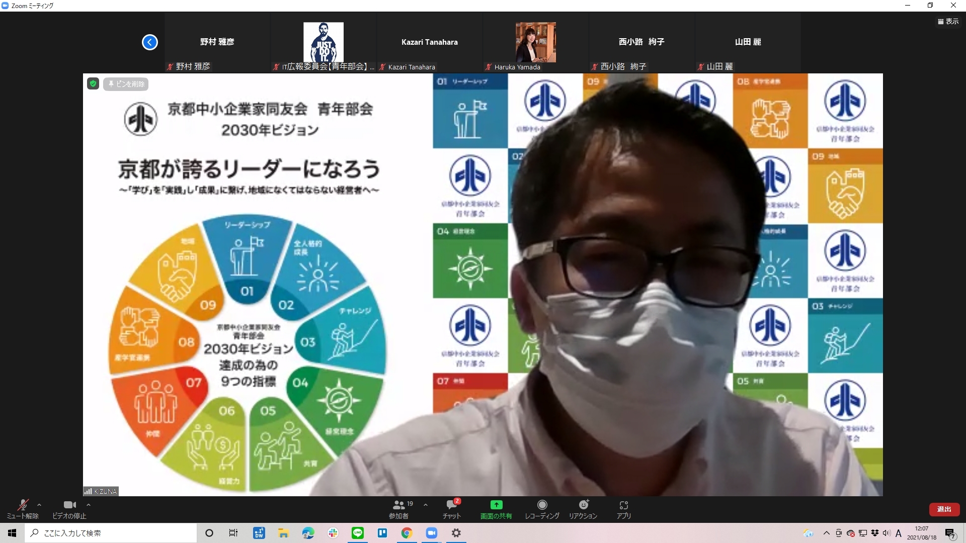Open Dropbox tray icon
966x543 pixels.
click(875, 533)
